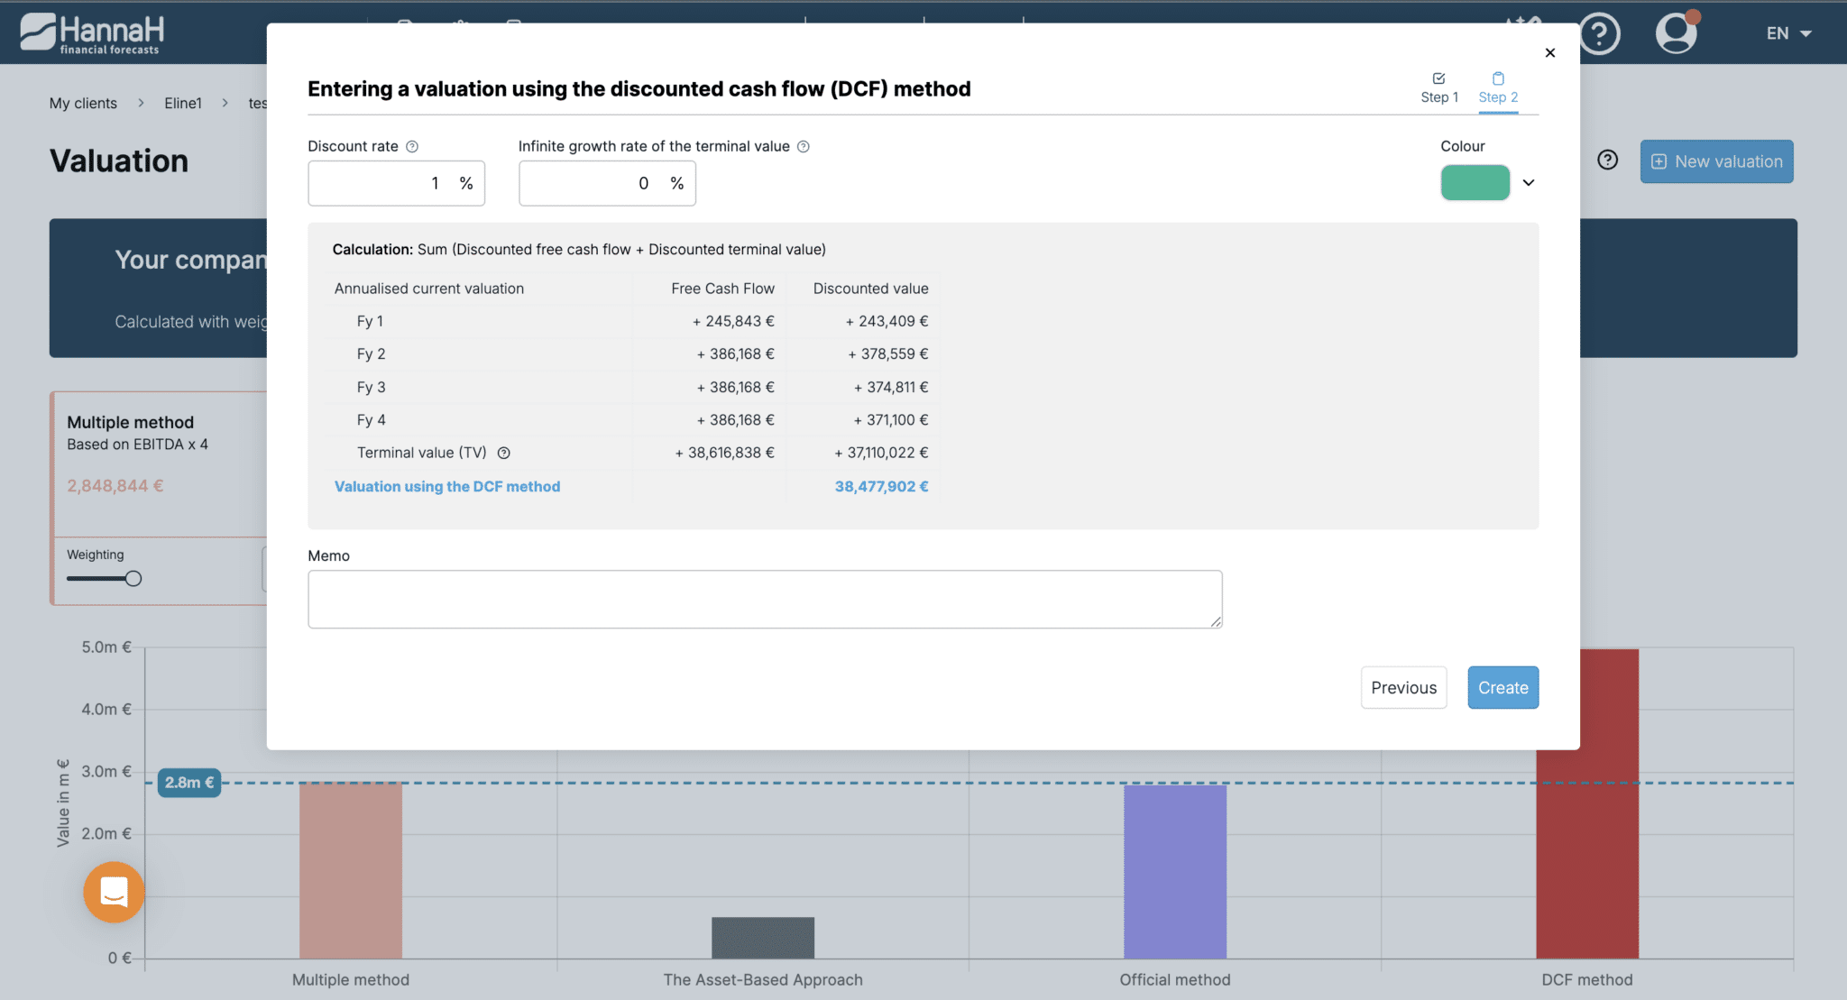Click the Weighting slider handle
Screen dimensions: 1847x1000
point(133,579)
